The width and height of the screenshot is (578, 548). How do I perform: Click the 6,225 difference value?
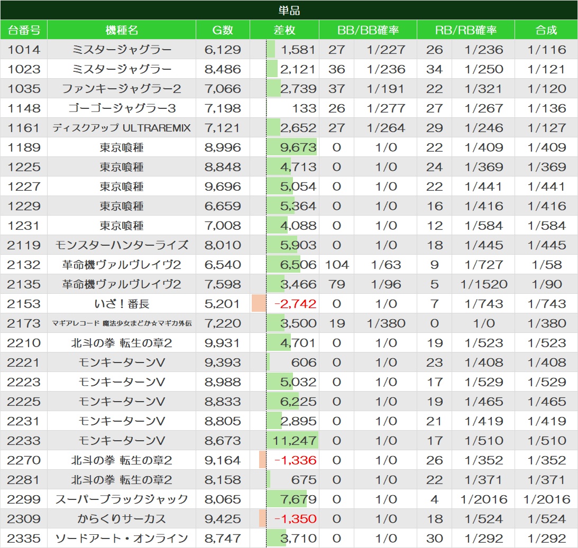298,402
